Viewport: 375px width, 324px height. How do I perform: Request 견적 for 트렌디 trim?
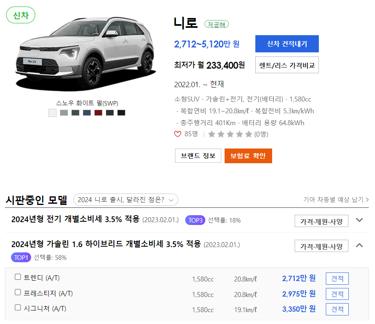point(337,279)
